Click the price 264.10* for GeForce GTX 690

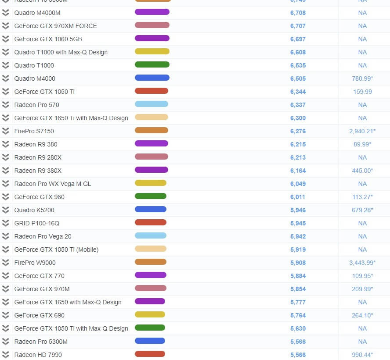coord(362,316)
